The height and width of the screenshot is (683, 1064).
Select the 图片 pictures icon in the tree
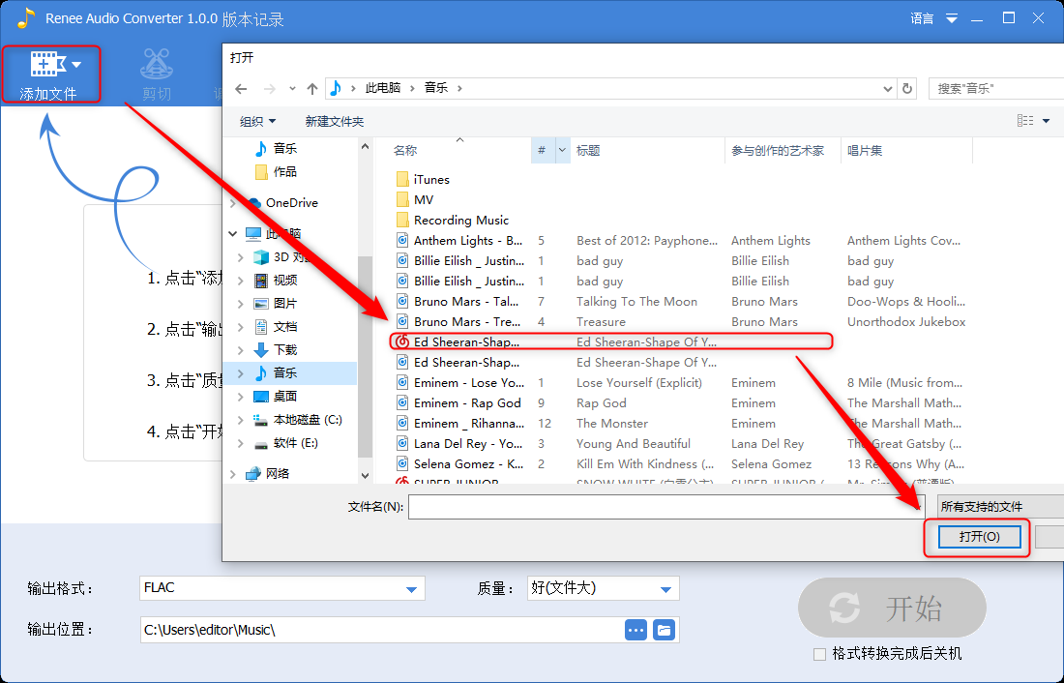coord(260,304)
